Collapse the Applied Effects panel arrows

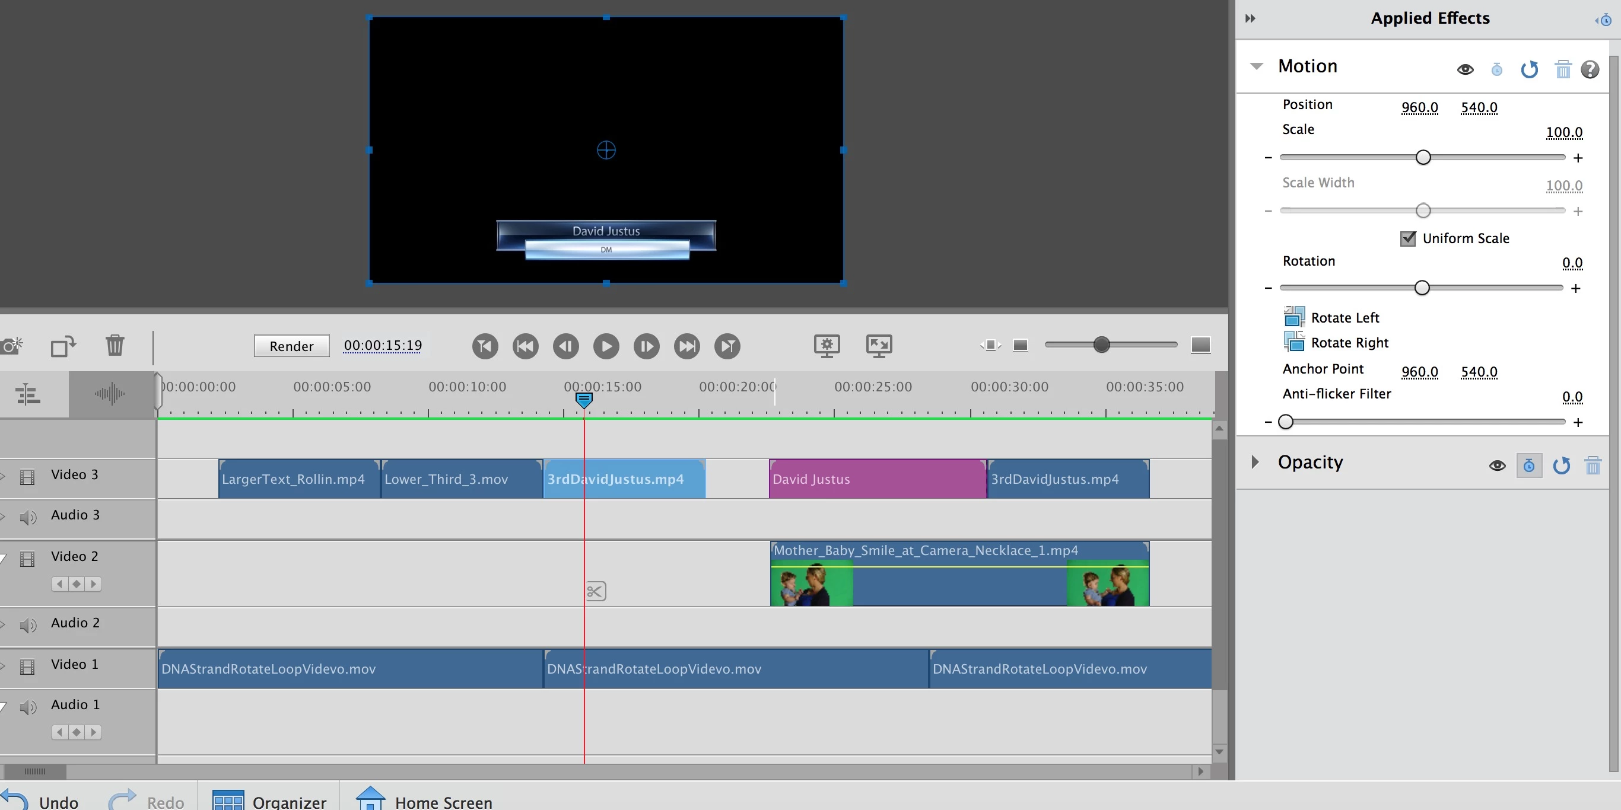pos(1250,18)
